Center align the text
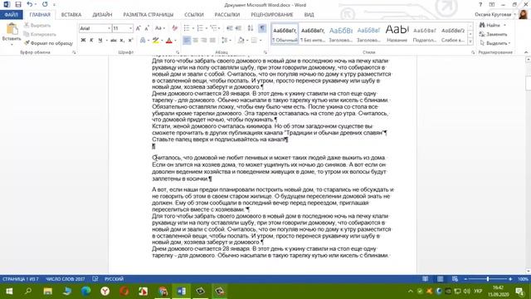Screen dimensions: 531x299 click(x=196, y=41)
